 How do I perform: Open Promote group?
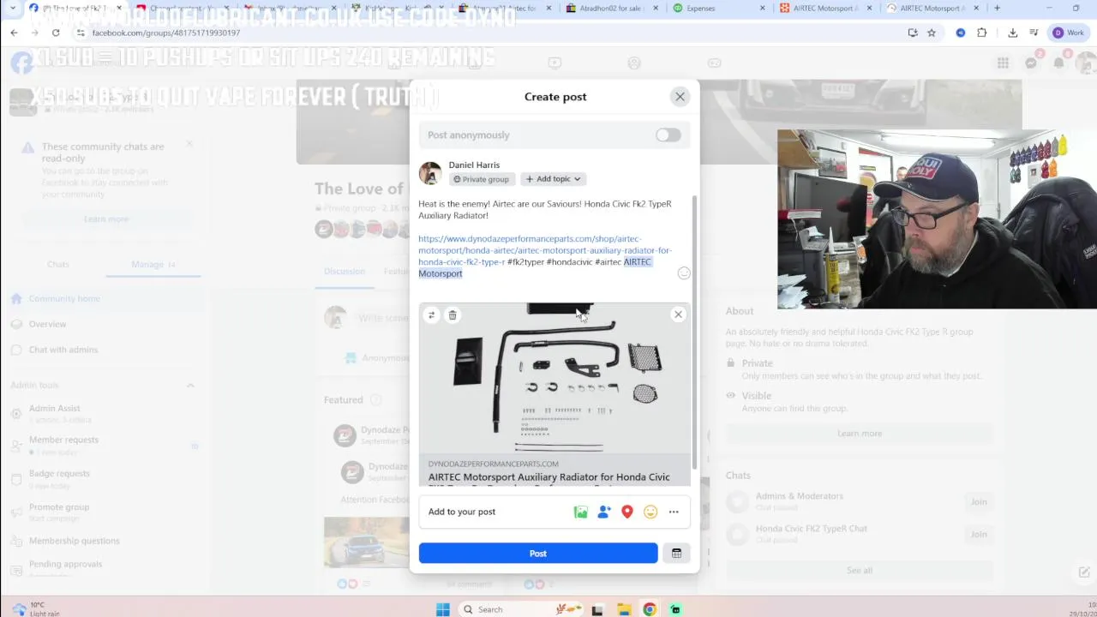(59, 512)
